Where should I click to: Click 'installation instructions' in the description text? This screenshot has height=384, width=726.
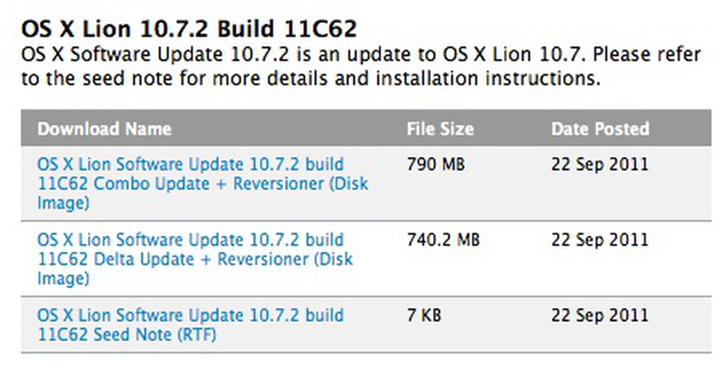488,79
